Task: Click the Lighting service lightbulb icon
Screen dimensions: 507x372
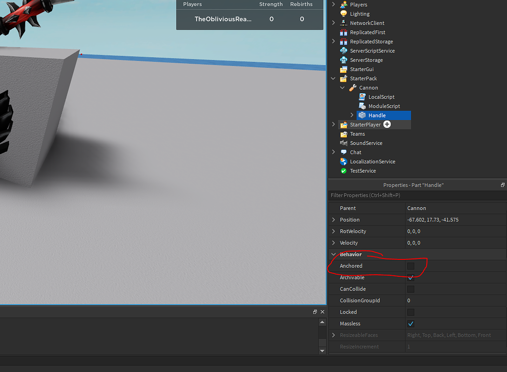Action: tap(345, 13)
